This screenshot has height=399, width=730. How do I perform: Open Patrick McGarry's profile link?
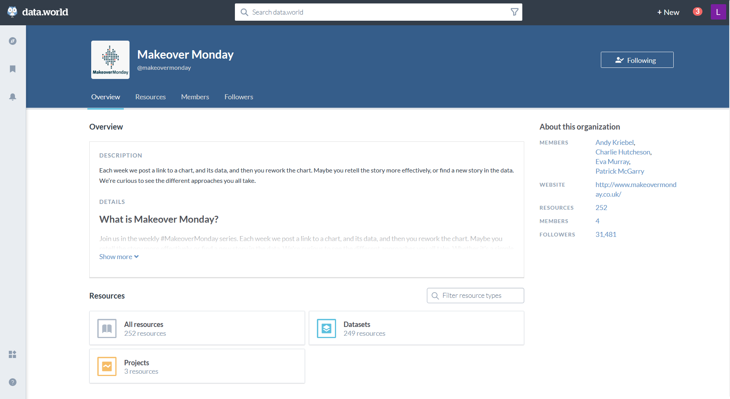click(620, 171)
